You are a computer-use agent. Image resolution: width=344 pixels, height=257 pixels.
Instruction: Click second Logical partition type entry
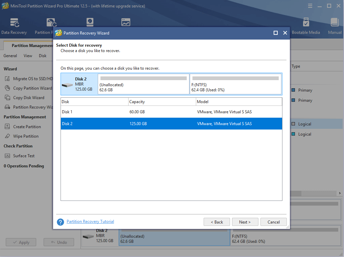[301, 134]
